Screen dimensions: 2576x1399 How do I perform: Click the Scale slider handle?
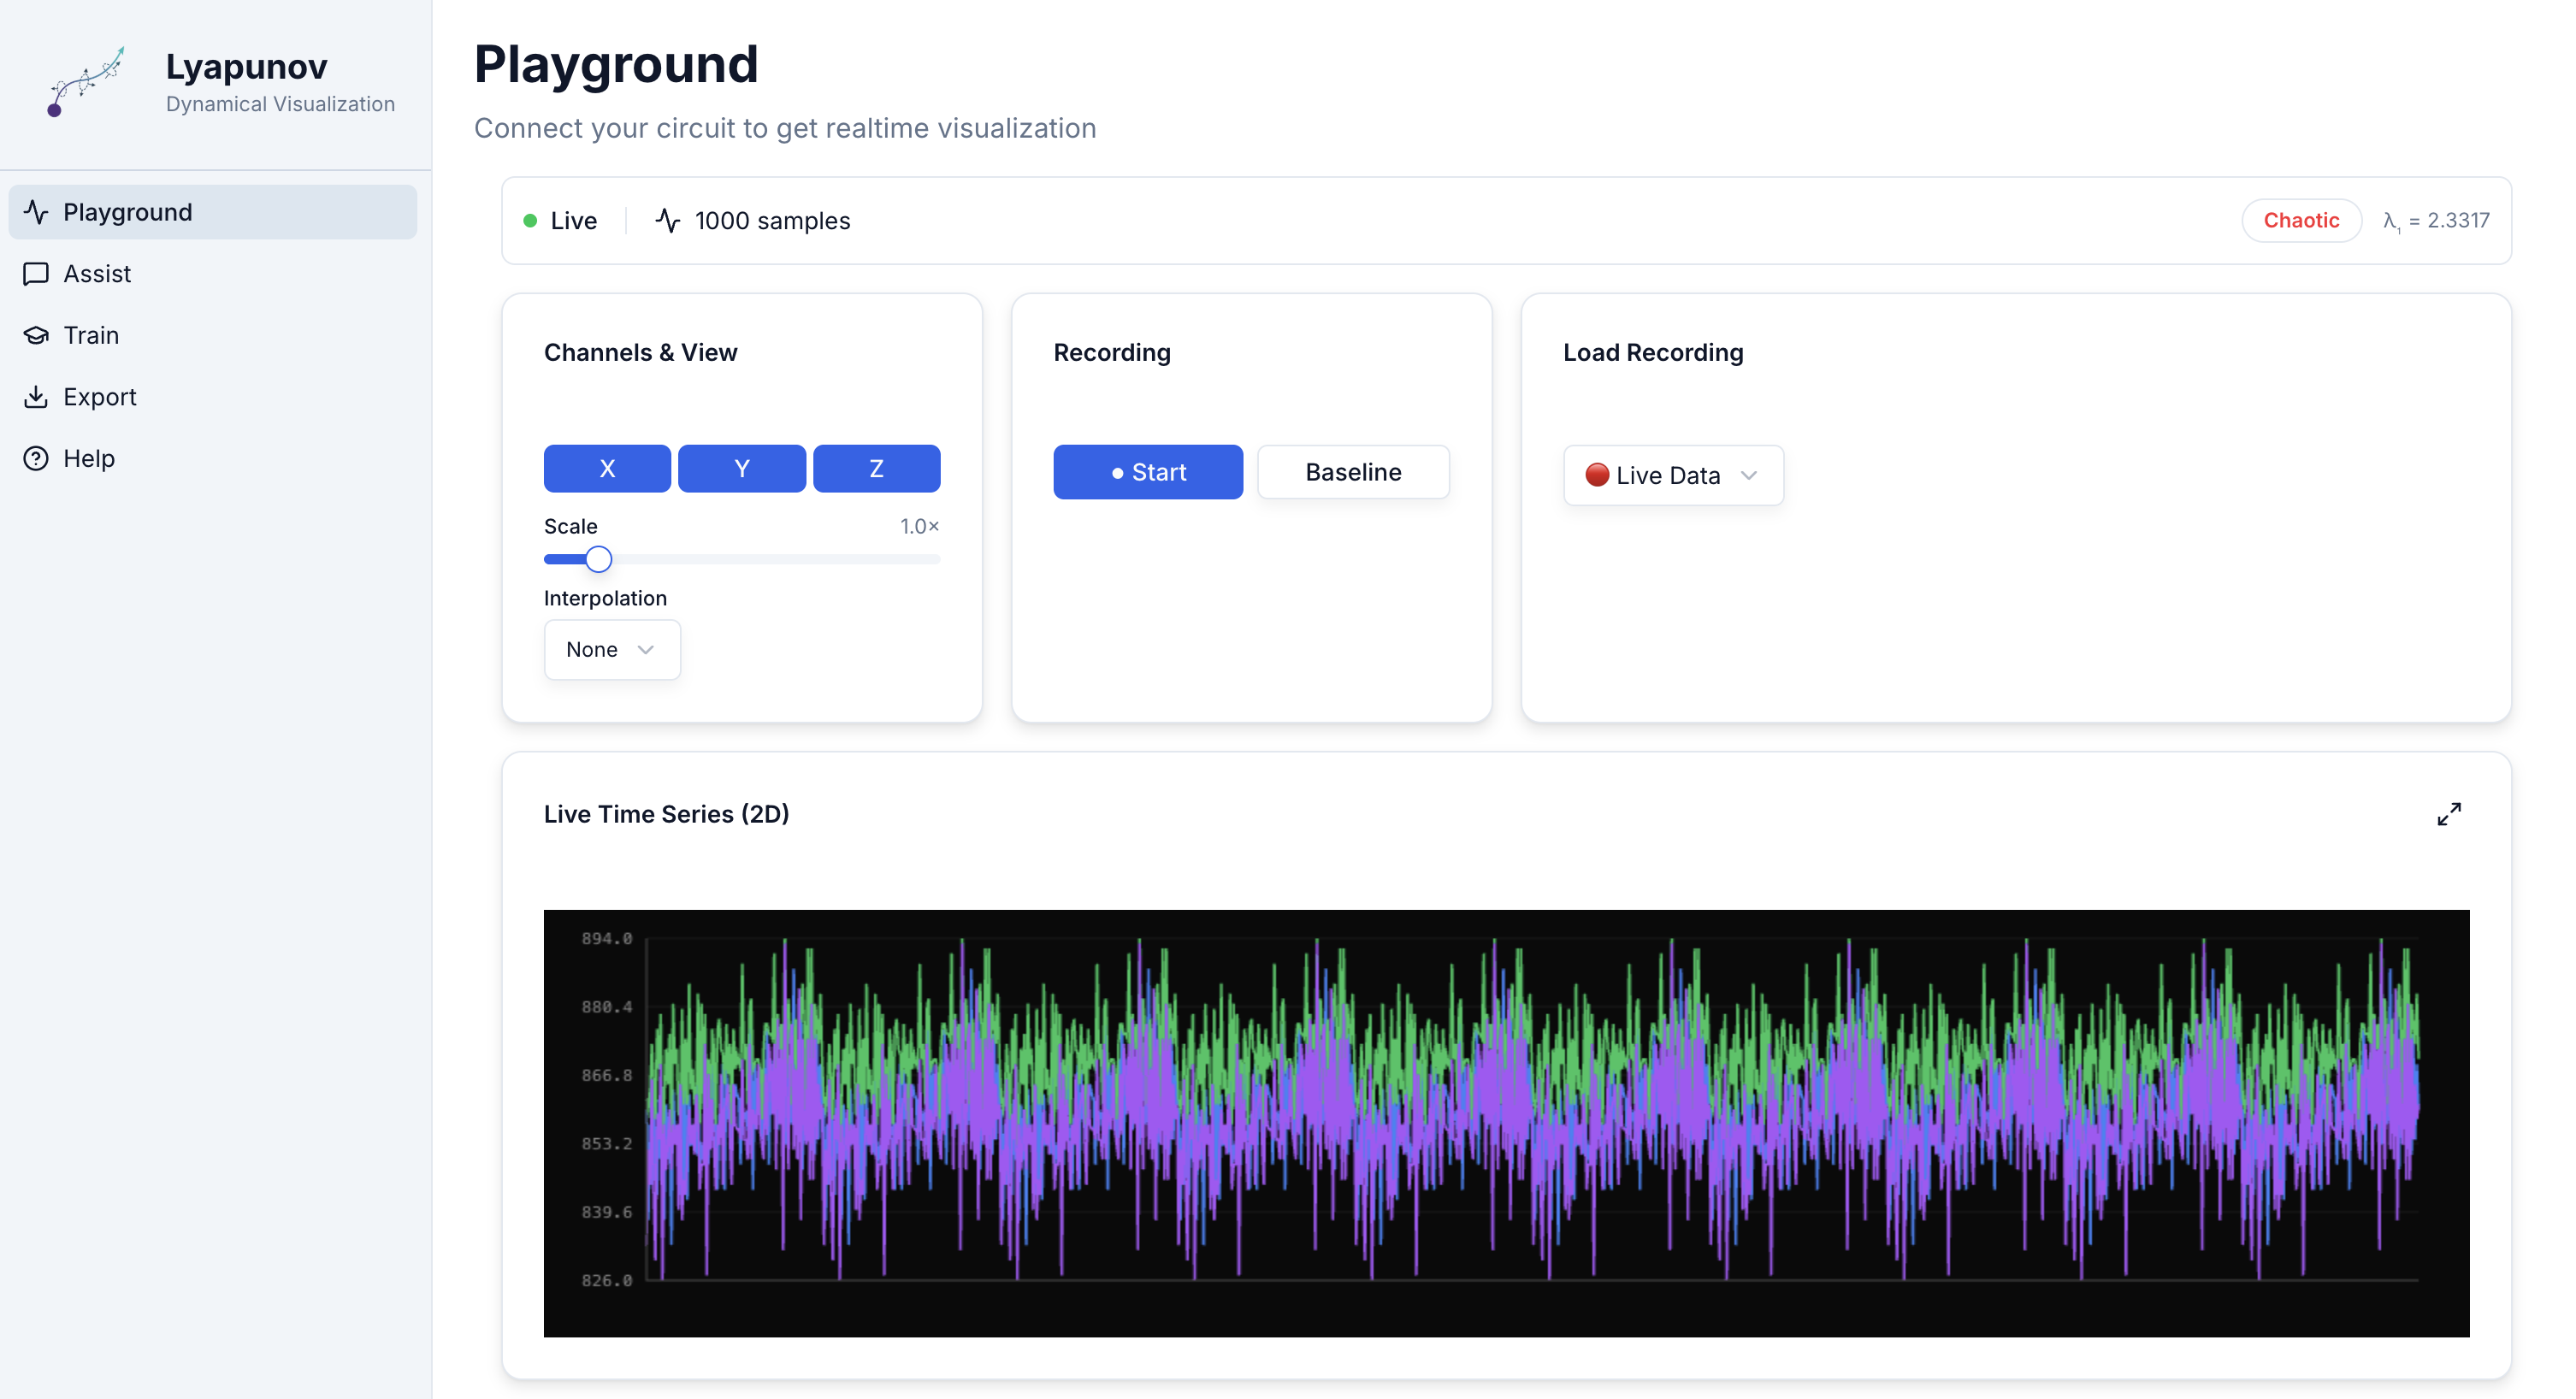tap(598, 559)
